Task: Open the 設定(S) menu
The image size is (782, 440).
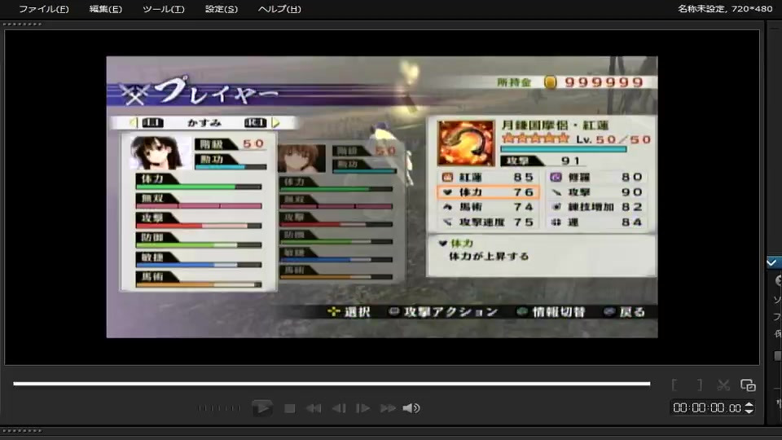Action: [221, 9]
